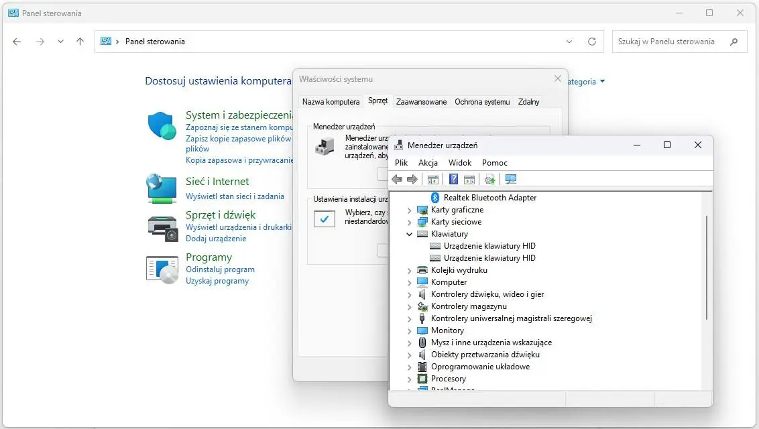Viewport: 759px width, 429px height.
Task: Go up one level in Control Panel navigation
Action: point(80,42)
